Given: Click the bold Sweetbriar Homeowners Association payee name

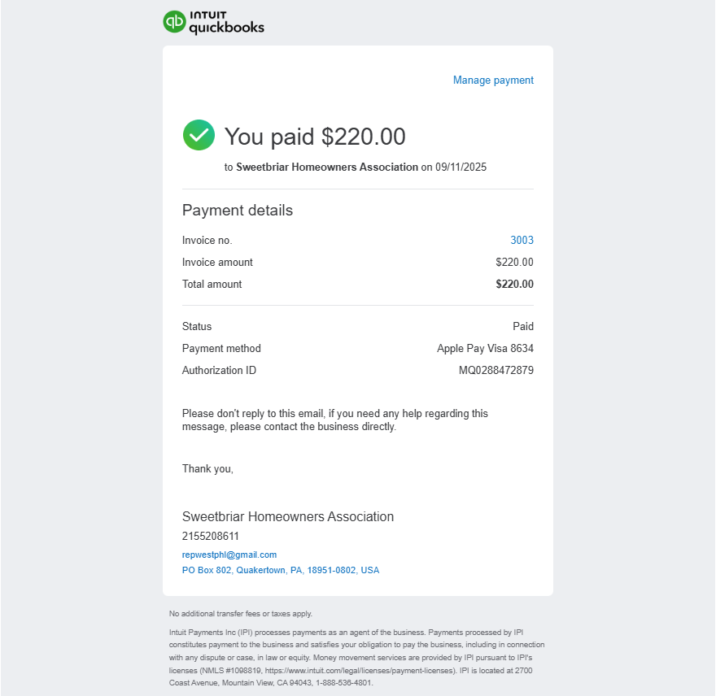Looking at the screenshot, I should pos(327,167).
